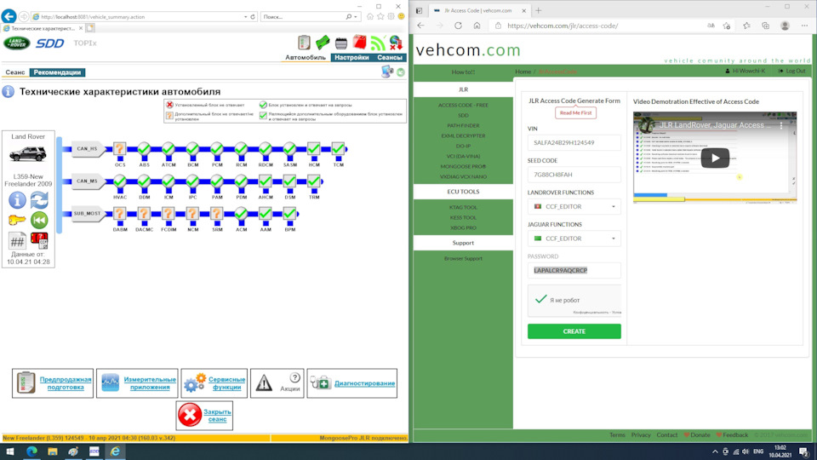Screen dimensions: 817x460
Task: Select EXML DECRYPTER menu entry
Action: pyautogui.click(x=463, y=135)
